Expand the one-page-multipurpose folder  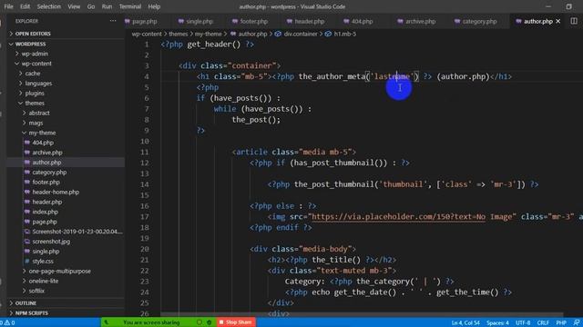pos(59,271)
